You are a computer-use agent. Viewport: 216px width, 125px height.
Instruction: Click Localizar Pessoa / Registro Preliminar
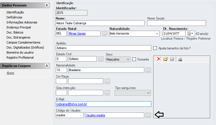186,39
